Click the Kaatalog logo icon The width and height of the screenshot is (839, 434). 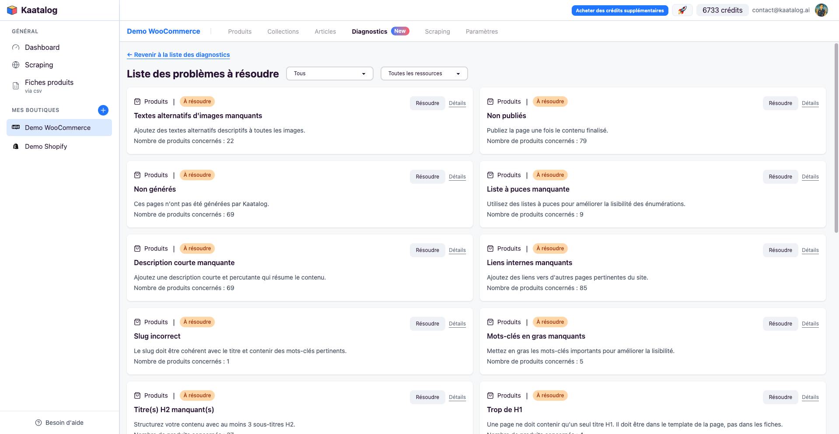[x=12, y=10]
